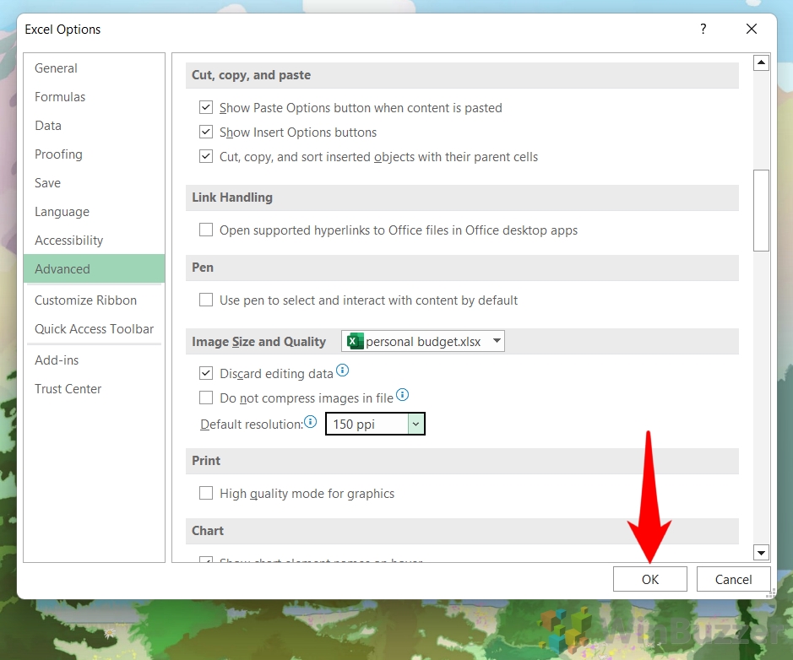The width and height of the screenshot is (793, 660).
Task: Enable Do not compress images in file
Action: point(206,398)
